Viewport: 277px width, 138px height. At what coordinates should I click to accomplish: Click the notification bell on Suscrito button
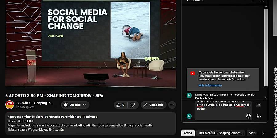66,105
